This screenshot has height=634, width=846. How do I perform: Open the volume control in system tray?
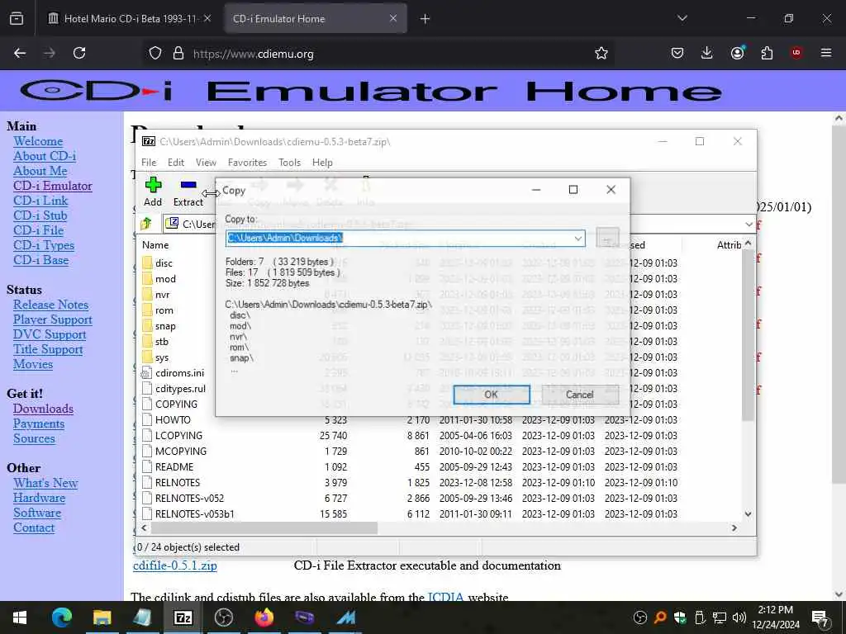pyautogui.click(x=739, y=617)
